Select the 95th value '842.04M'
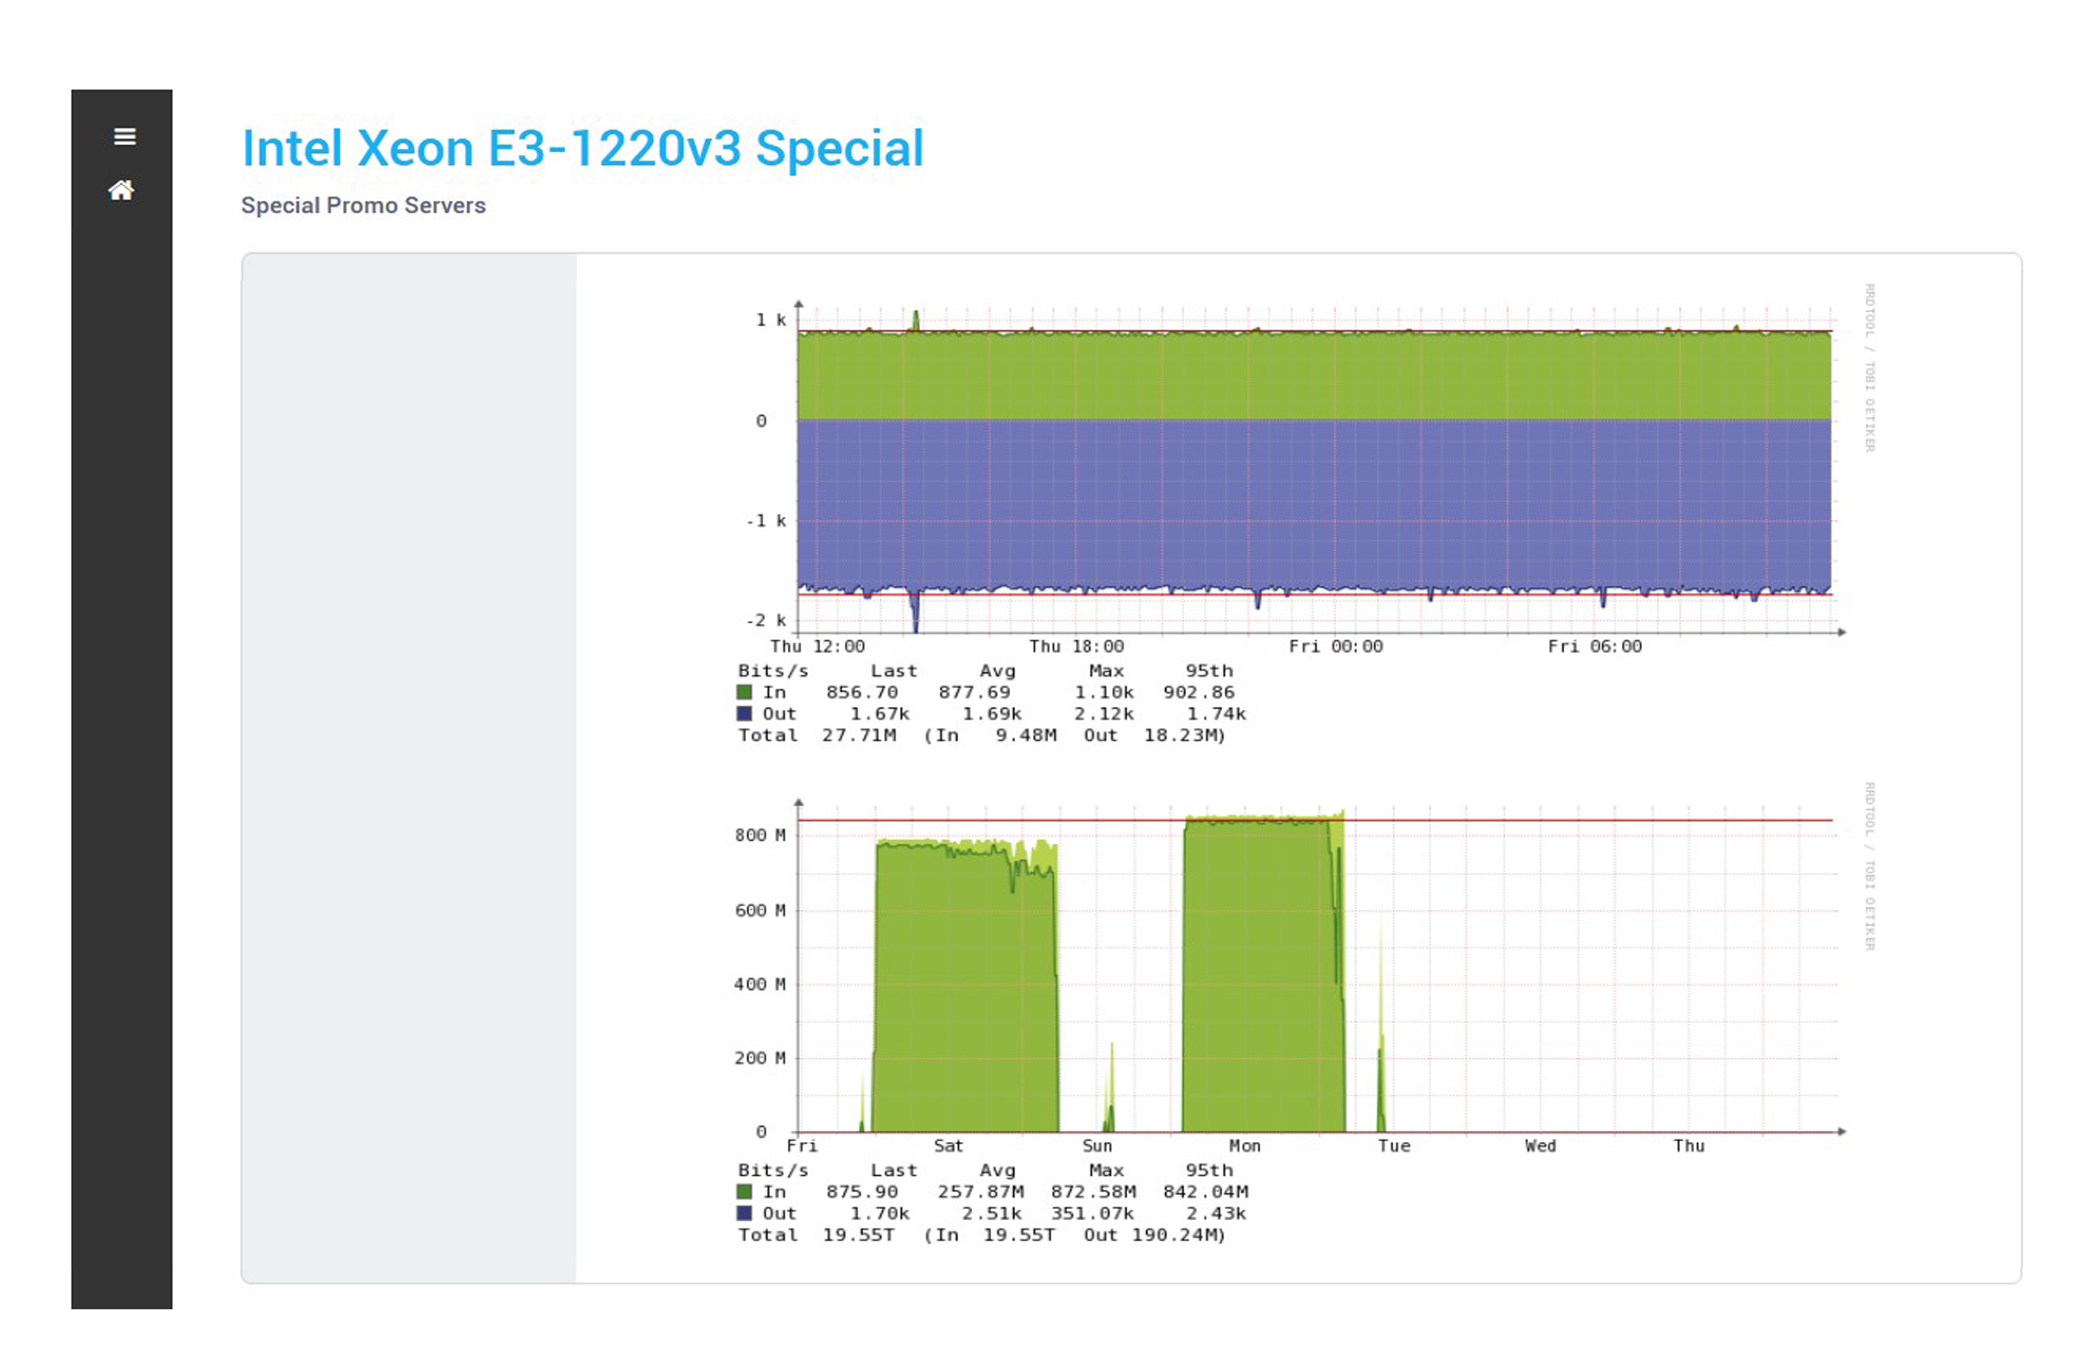The height and width of the screenshot is (1351, 2082). [x=1205, y=1192]
